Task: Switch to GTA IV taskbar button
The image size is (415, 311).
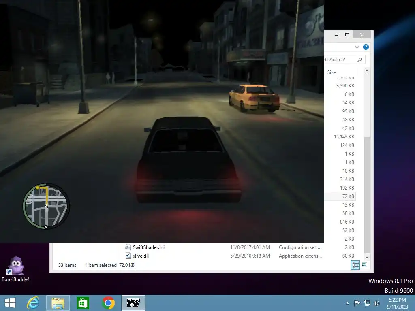Action: point(133,303)
